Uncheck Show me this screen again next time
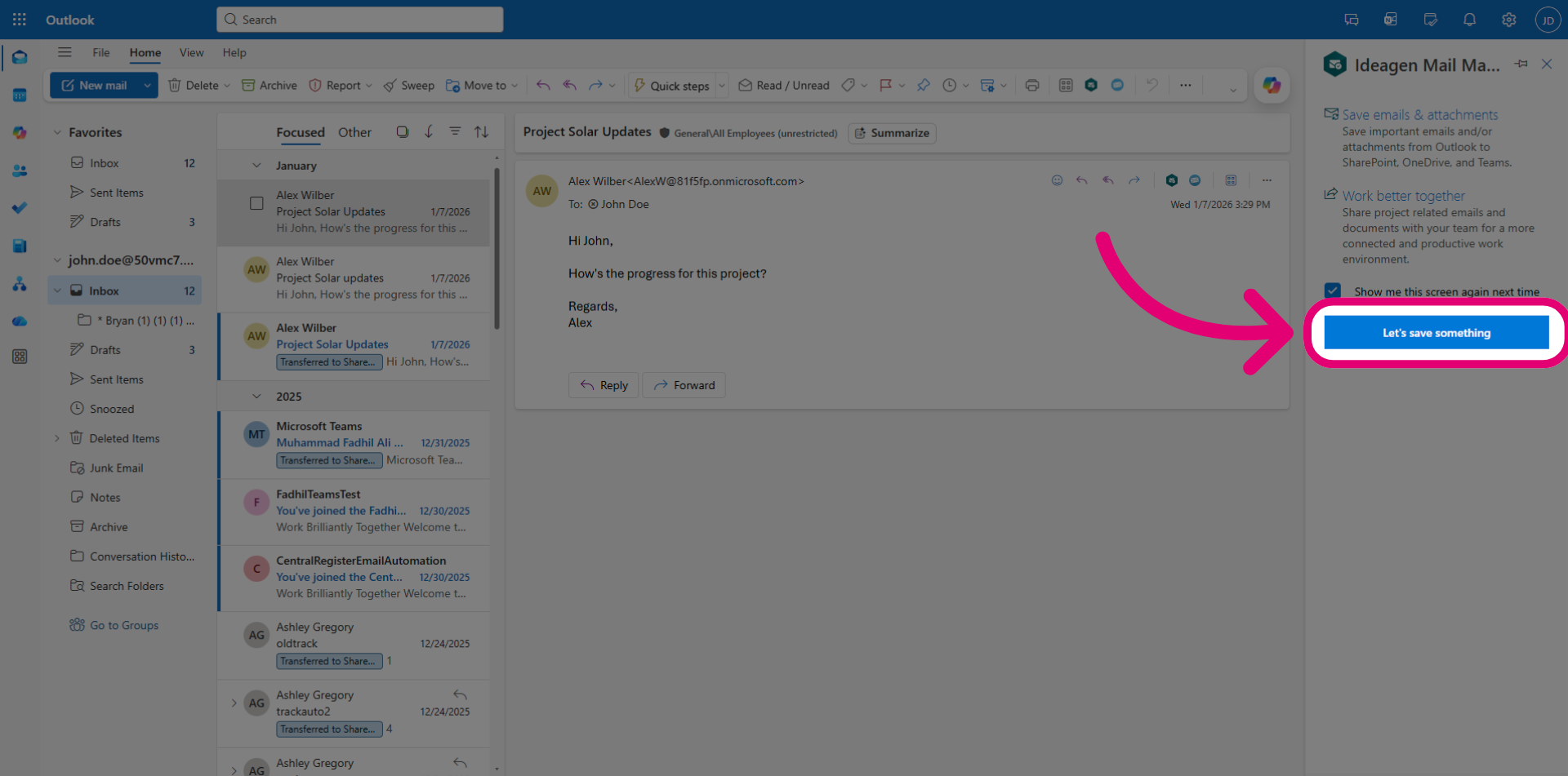Screen dimensions: 1568x776 tap(1333, 290)
